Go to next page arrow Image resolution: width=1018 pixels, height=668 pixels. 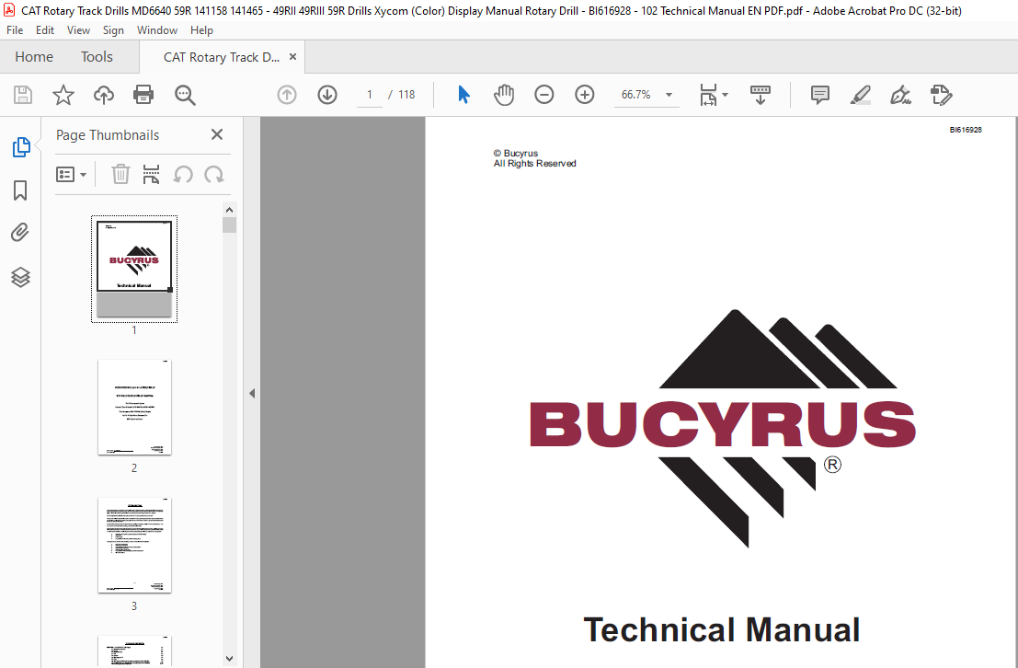click(x=327, y=95)
